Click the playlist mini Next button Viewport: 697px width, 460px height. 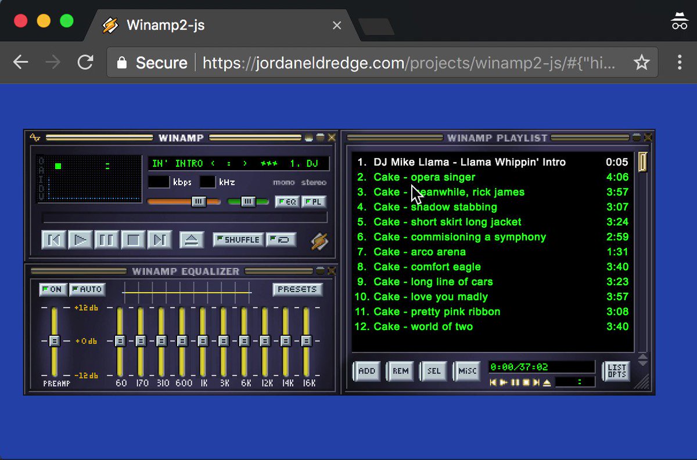click(x=536, y=382)
